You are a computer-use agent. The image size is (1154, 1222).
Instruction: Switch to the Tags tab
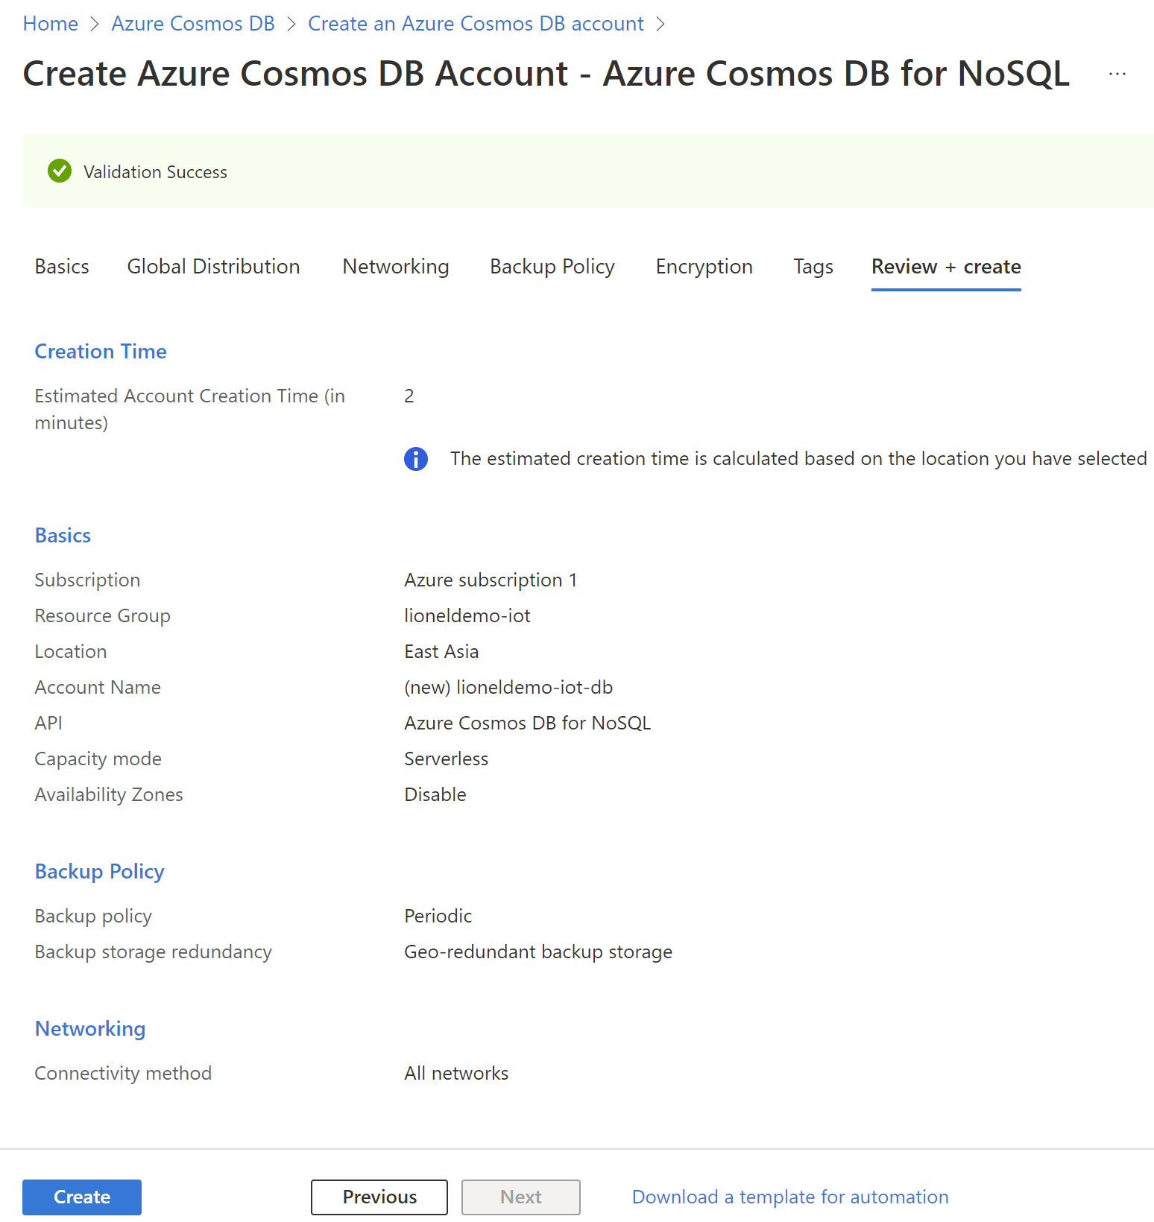coord(813,267)
